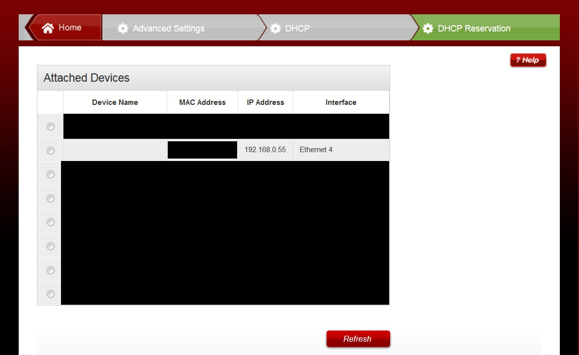Click the 192.168.0.55 IP address cell
Viewport: 579px width, 355px height.
point(265,150)
